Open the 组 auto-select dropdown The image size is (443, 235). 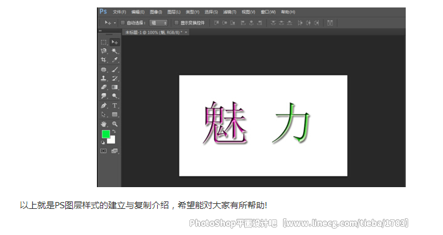pos(158,23)
